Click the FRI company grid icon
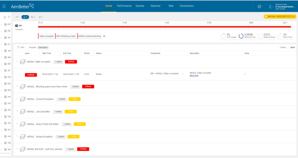 coord(5,31)
